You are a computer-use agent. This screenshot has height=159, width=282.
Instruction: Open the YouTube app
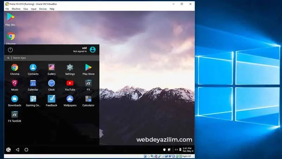pos(70,85)
